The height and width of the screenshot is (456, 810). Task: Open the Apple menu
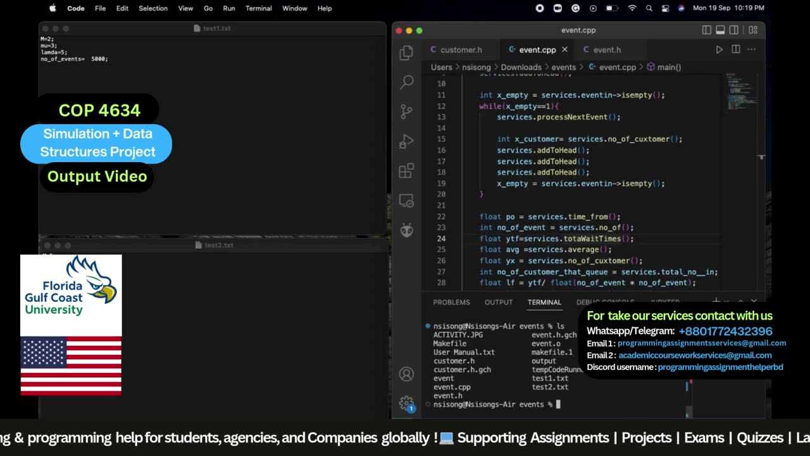pos(53,8)
